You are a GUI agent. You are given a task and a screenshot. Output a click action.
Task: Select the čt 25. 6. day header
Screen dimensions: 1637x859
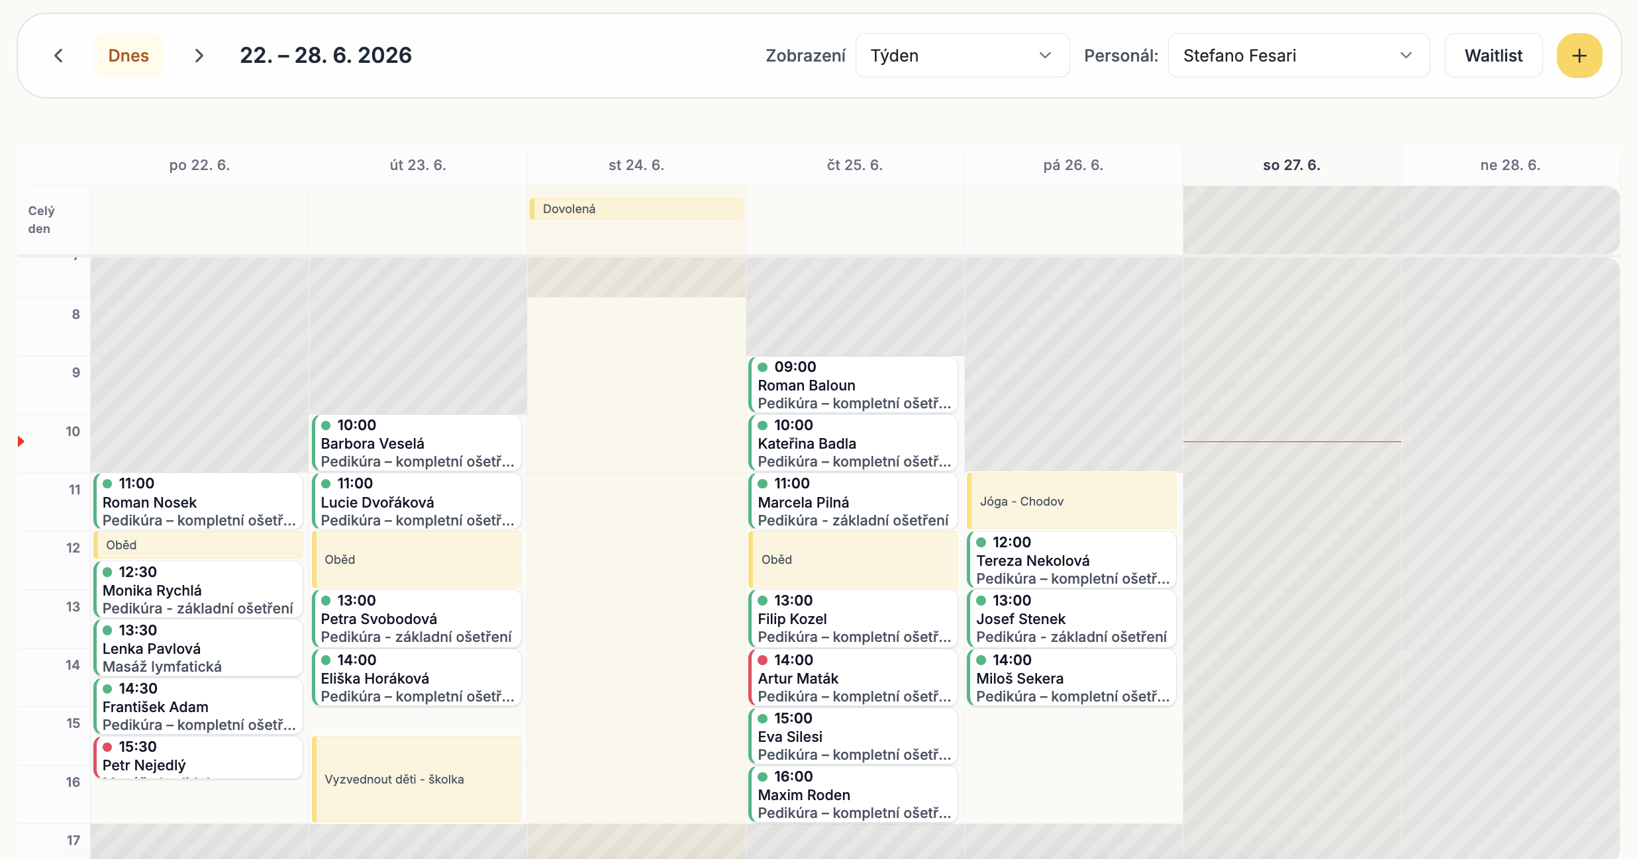855,165
